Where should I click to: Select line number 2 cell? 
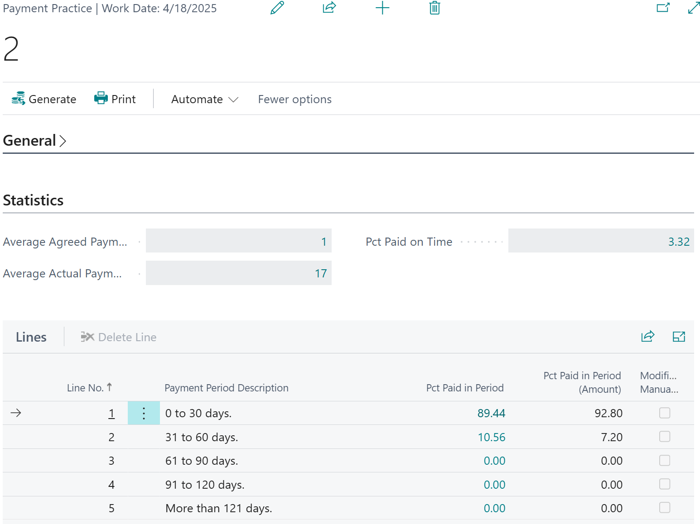click(x=111, y=437)
